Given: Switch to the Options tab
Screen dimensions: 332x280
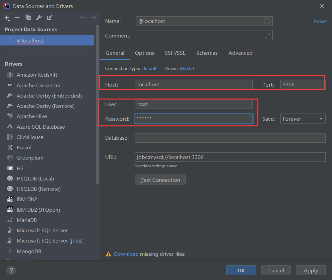Looking at the screenshot, I should pyautogui.click(x=145, y=53).
